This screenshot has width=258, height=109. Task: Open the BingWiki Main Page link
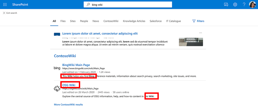click(x=76, y=65)
